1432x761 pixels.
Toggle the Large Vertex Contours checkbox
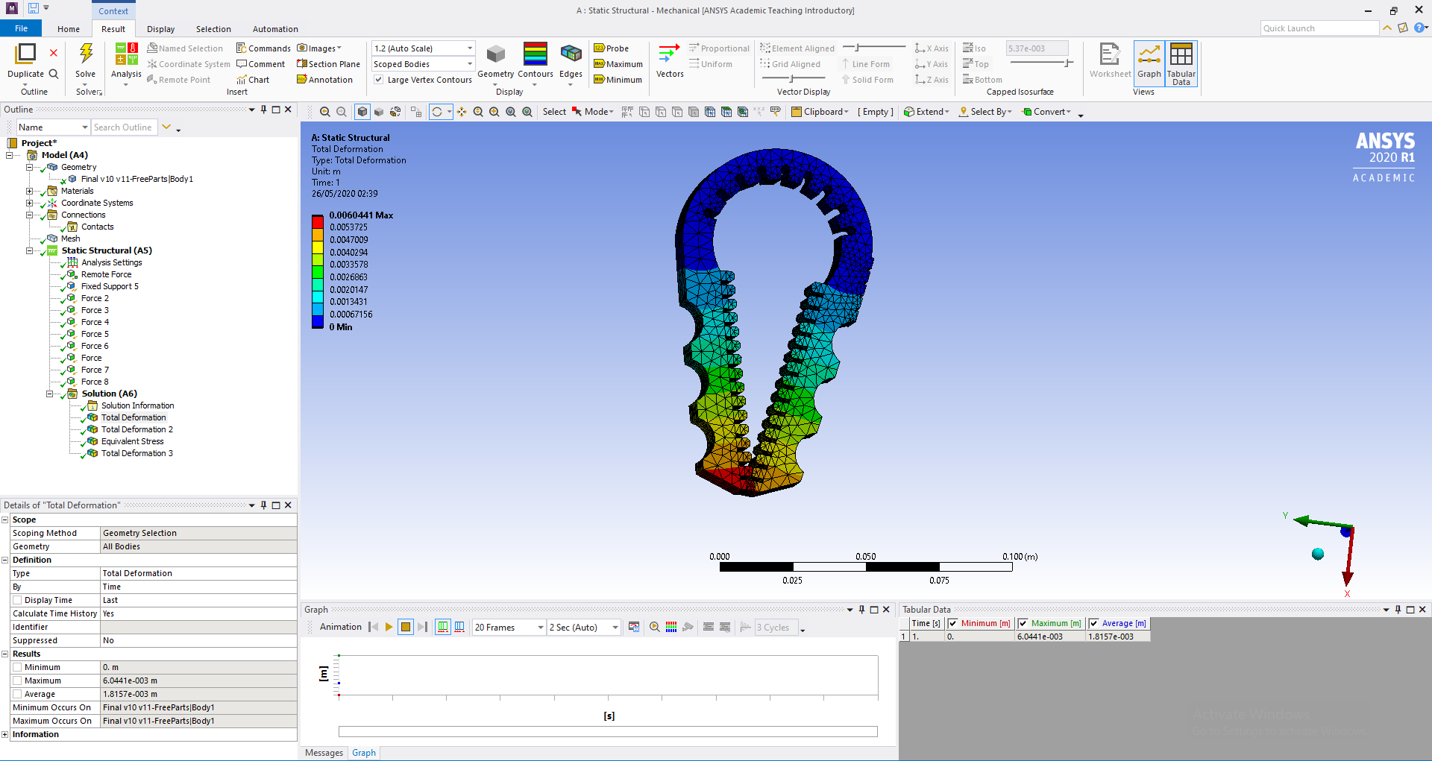pos(379,80)
